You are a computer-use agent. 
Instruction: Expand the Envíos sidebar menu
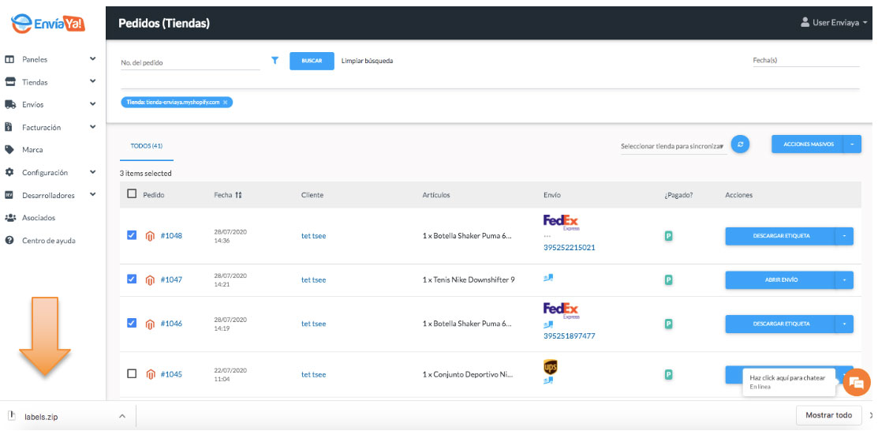click(50, 105)
